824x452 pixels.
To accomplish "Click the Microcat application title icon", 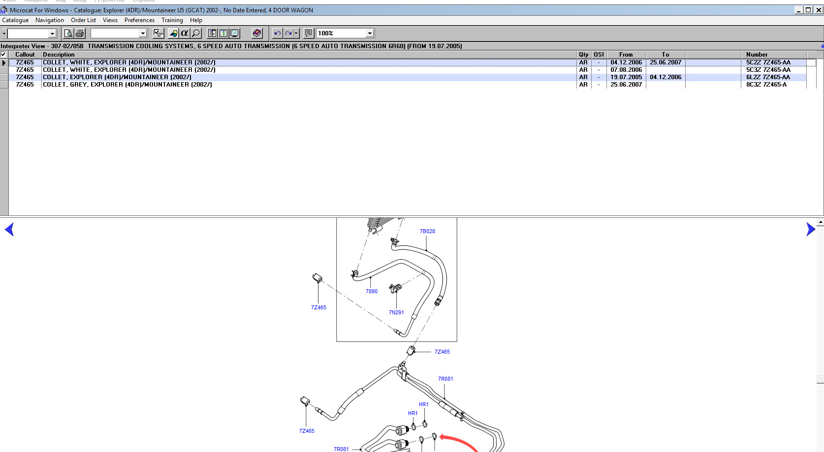I will [x=4, y=10].
